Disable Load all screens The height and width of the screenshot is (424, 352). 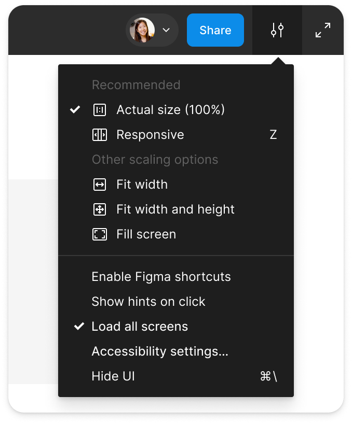(x=139, y=326)
